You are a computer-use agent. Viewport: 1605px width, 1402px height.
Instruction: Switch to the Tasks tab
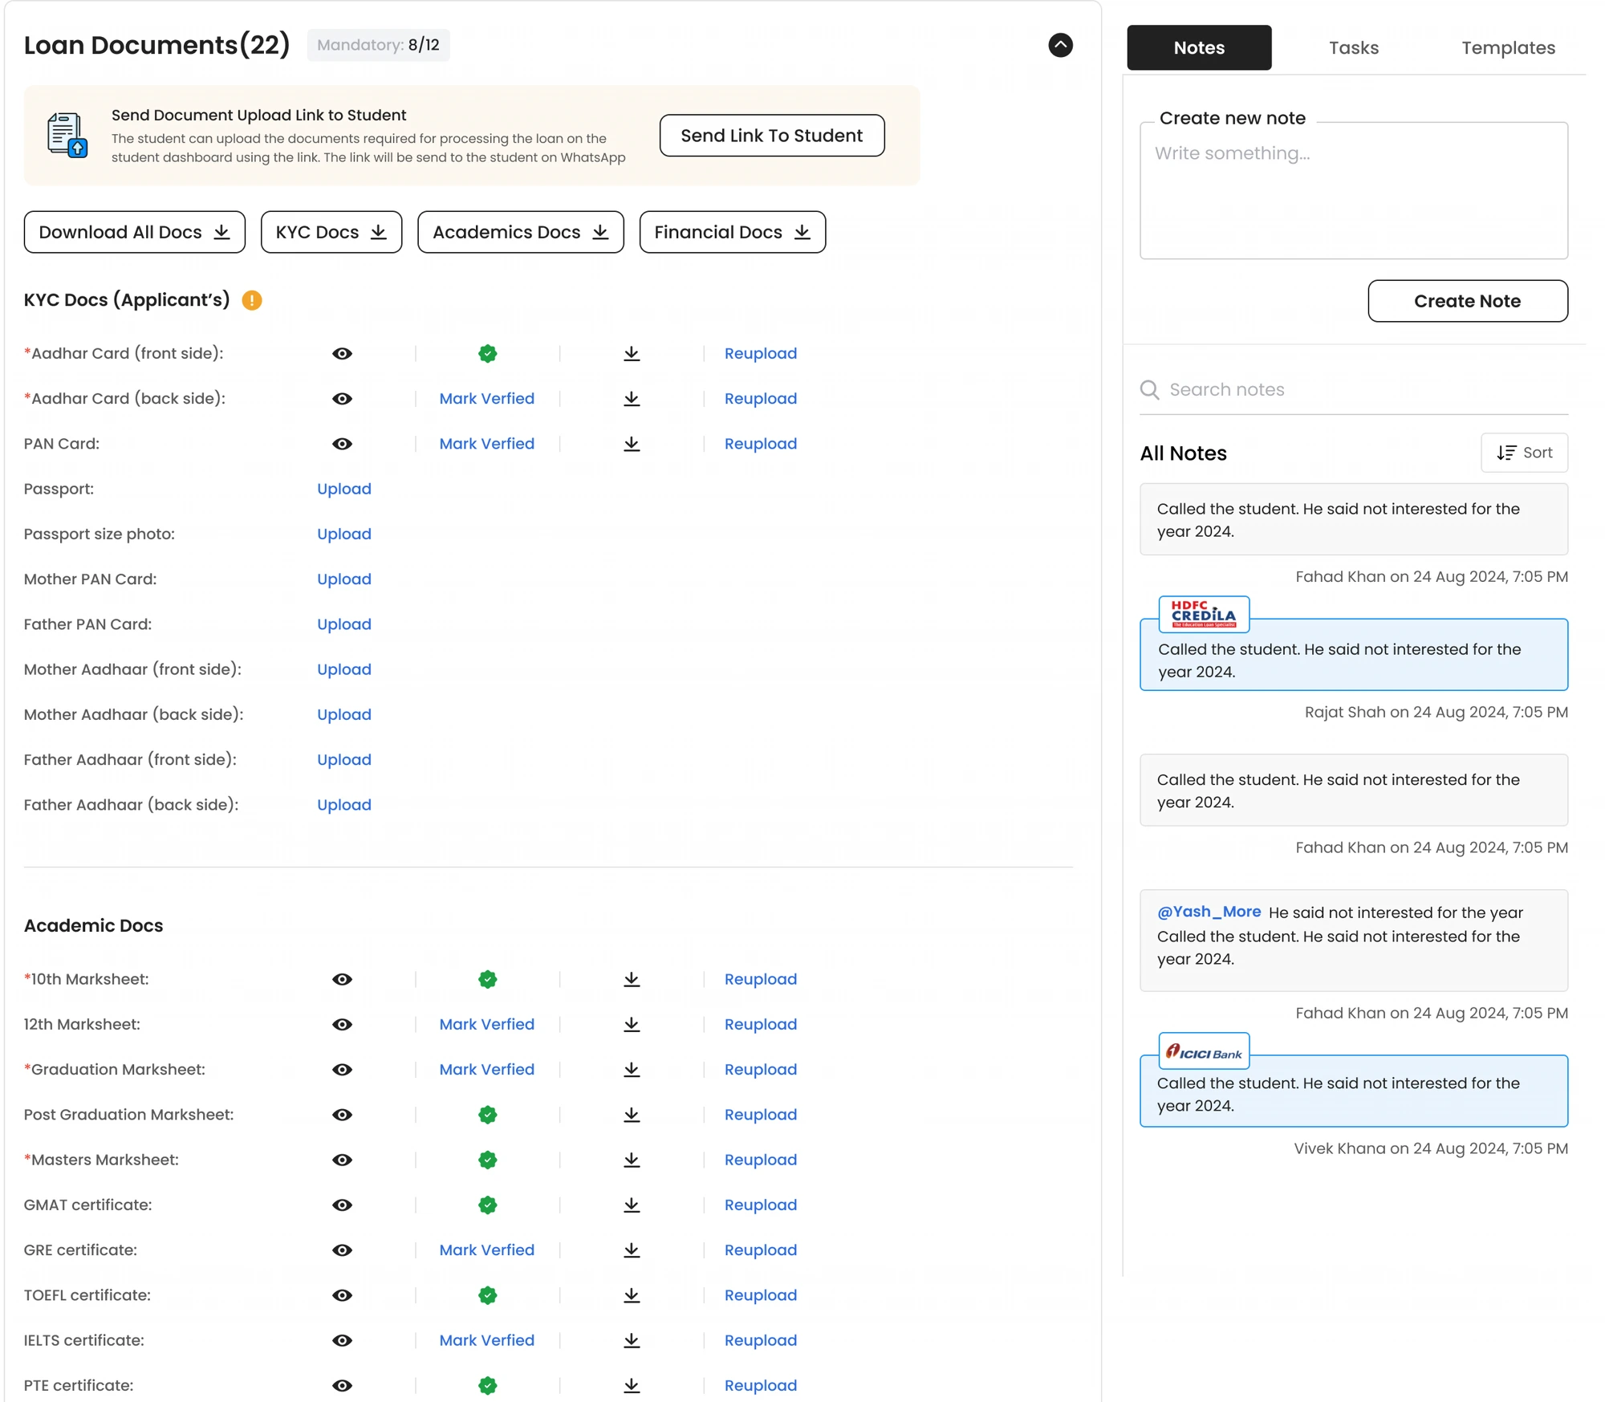point(1353,47)
